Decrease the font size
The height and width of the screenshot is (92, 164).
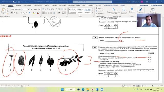pyautogui.click(x=32, y=9)
